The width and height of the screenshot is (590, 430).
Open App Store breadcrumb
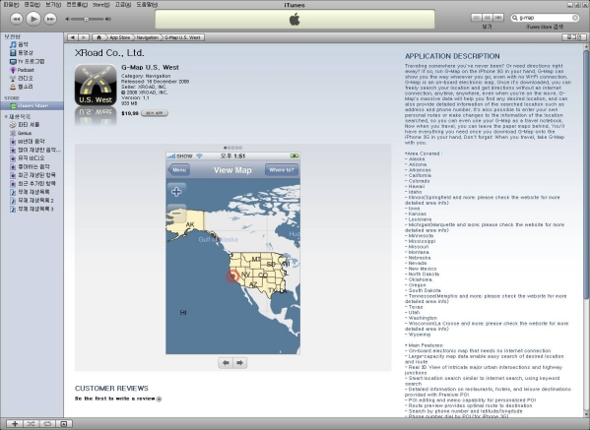click(x=119, y=37)
